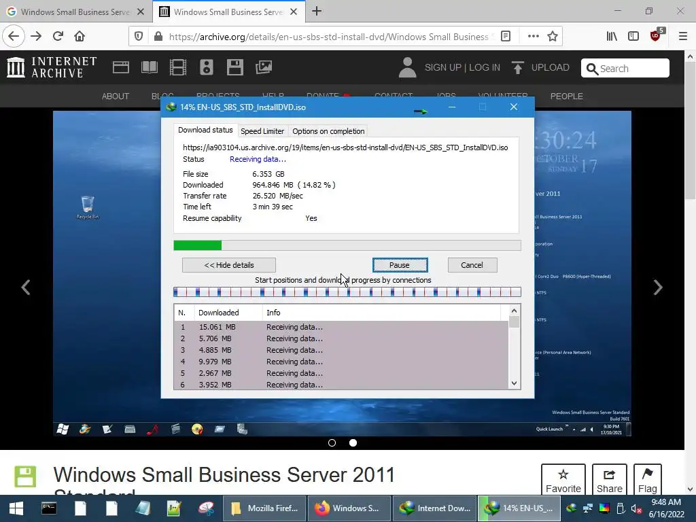Switch to Speed Limiter tab
The image size is (696, 522).
tap(262, 131)
